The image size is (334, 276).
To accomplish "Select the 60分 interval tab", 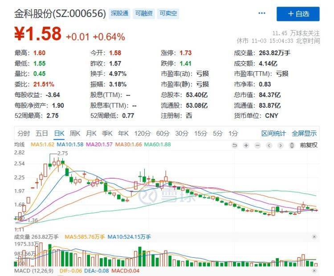I will click(x=163, y=133).
